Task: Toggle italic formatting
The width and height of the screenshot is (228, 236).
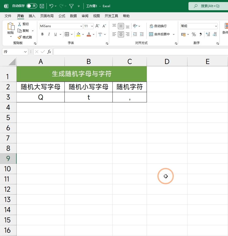Action: click(x=49, y=34)
